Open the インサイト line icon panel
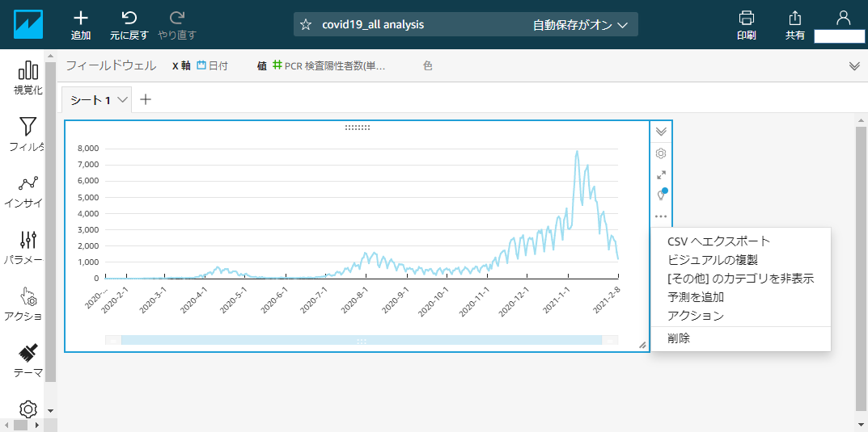Image resolution: width=868 pixels, height=432 pixels. point(28,183)
